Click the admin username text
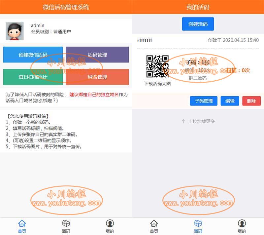 coord(38,25)
